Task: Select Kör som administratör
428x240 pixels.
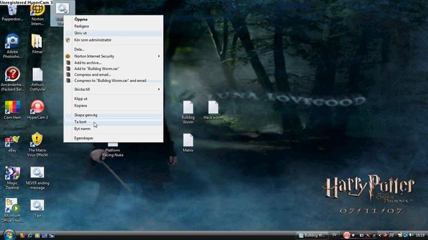Action: coord(113,40)
